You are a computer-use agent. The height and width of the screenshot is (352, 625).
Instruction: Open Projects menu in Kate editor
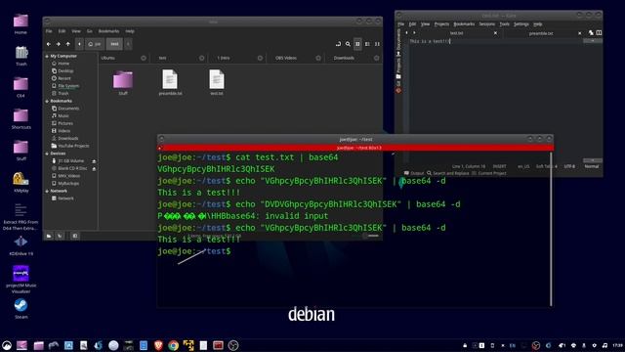tap(441, 24)
